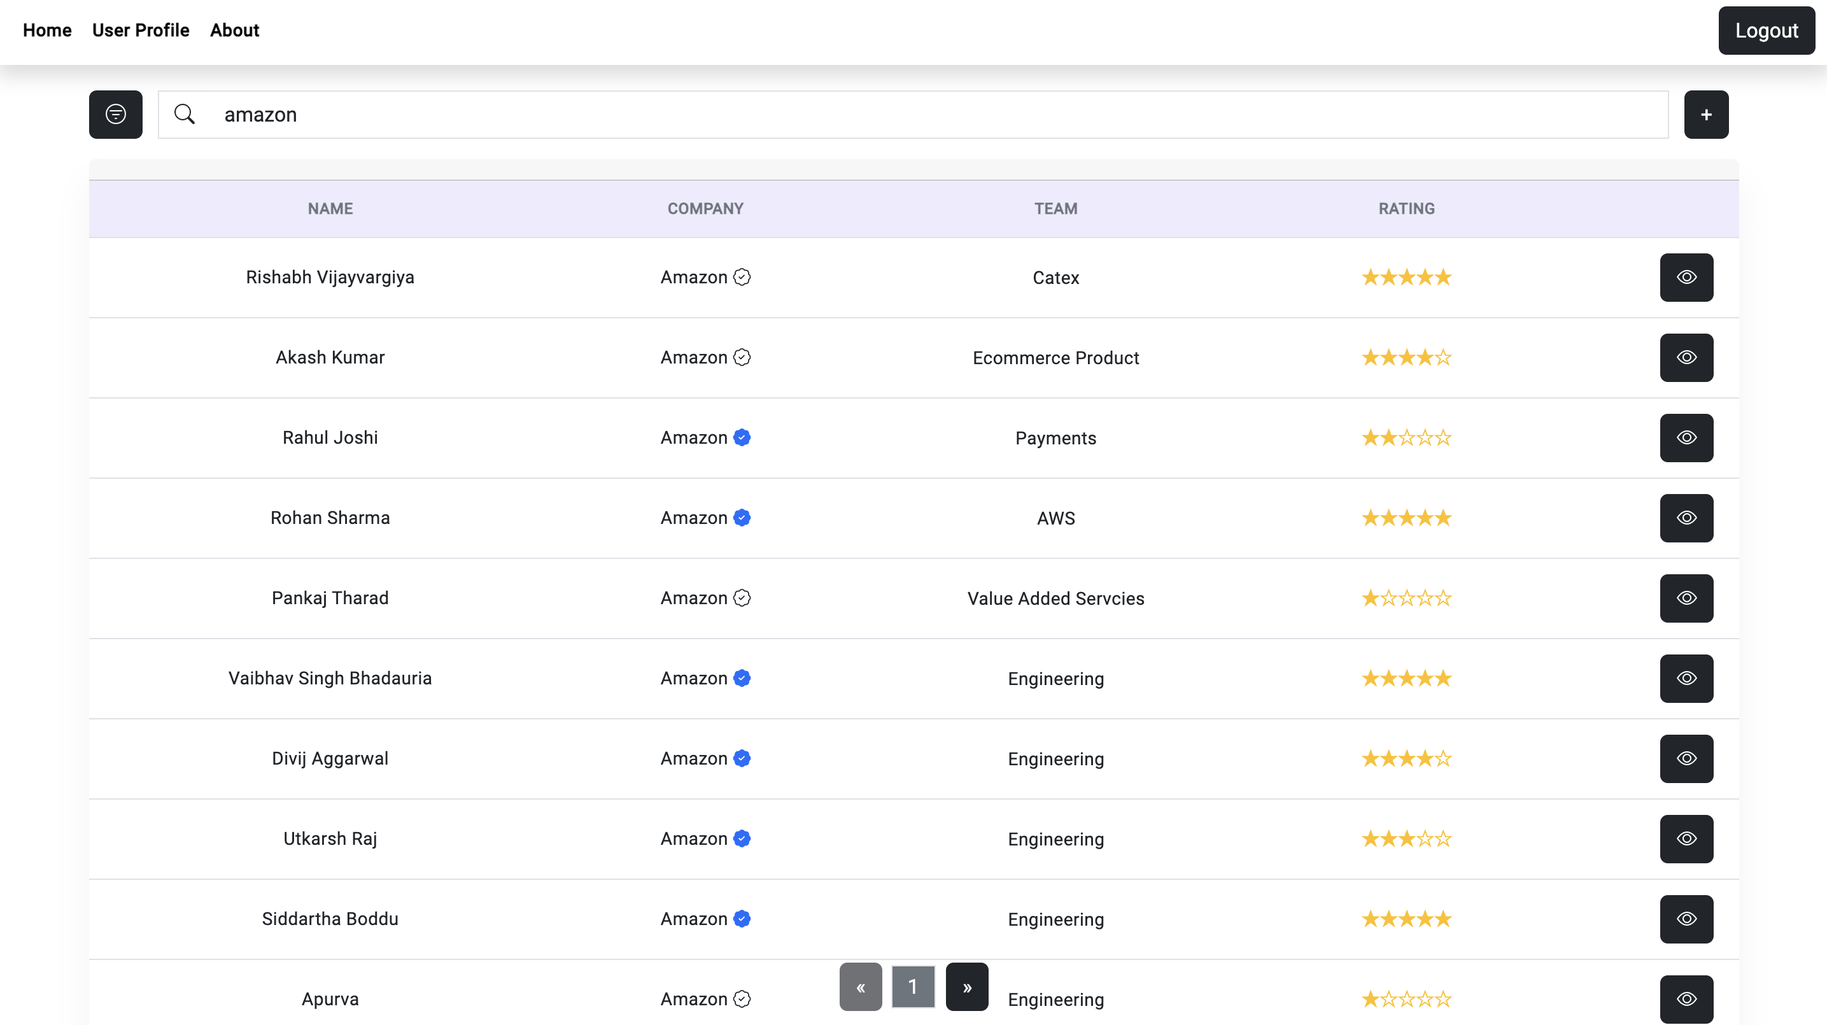Go to next page of results

967,986
